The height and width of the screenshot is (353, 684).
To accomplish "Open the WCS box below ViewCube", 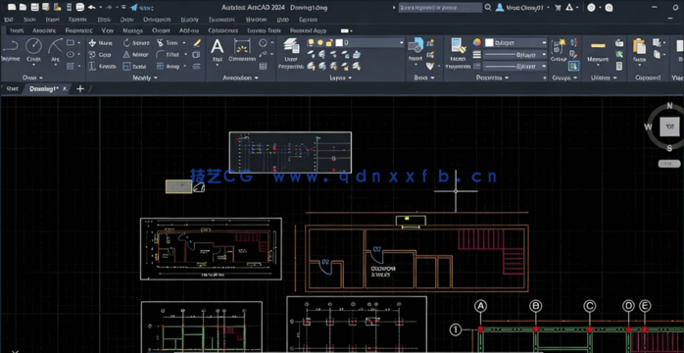I will 668,164.
